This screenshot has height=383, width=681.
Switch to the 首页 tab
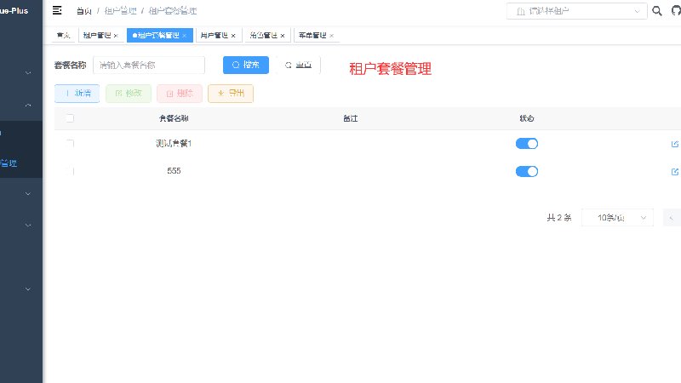(63, 35)
